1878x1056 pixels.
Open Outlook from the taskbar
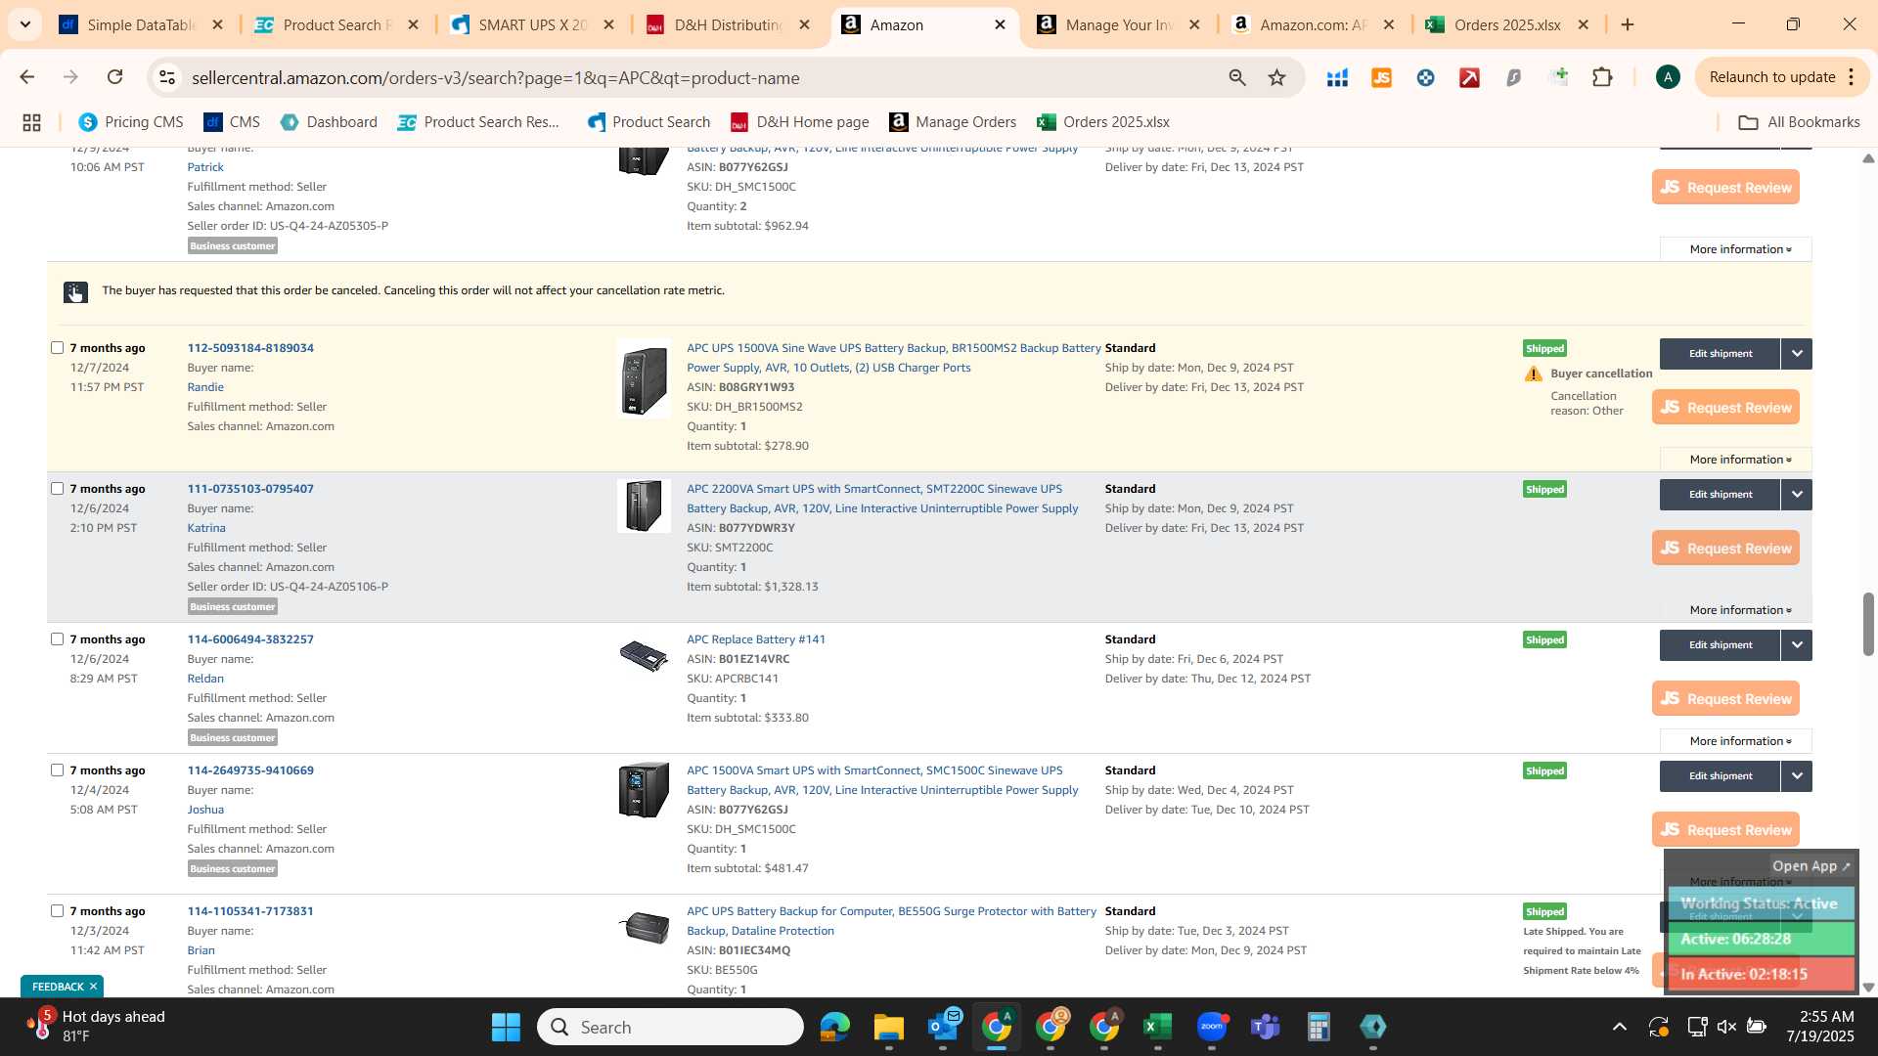pos(943,1027)
